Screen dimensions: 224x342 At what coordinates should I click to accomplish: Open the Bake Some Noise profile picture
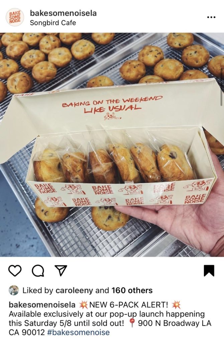[x=15, y=17]
